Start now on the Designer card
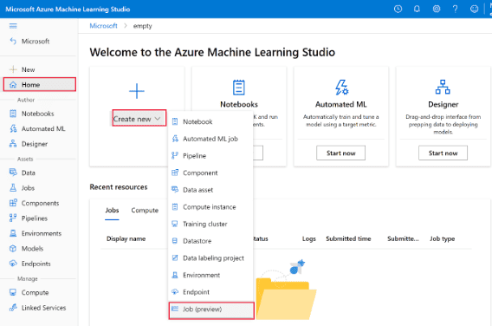 click(443, 153)
